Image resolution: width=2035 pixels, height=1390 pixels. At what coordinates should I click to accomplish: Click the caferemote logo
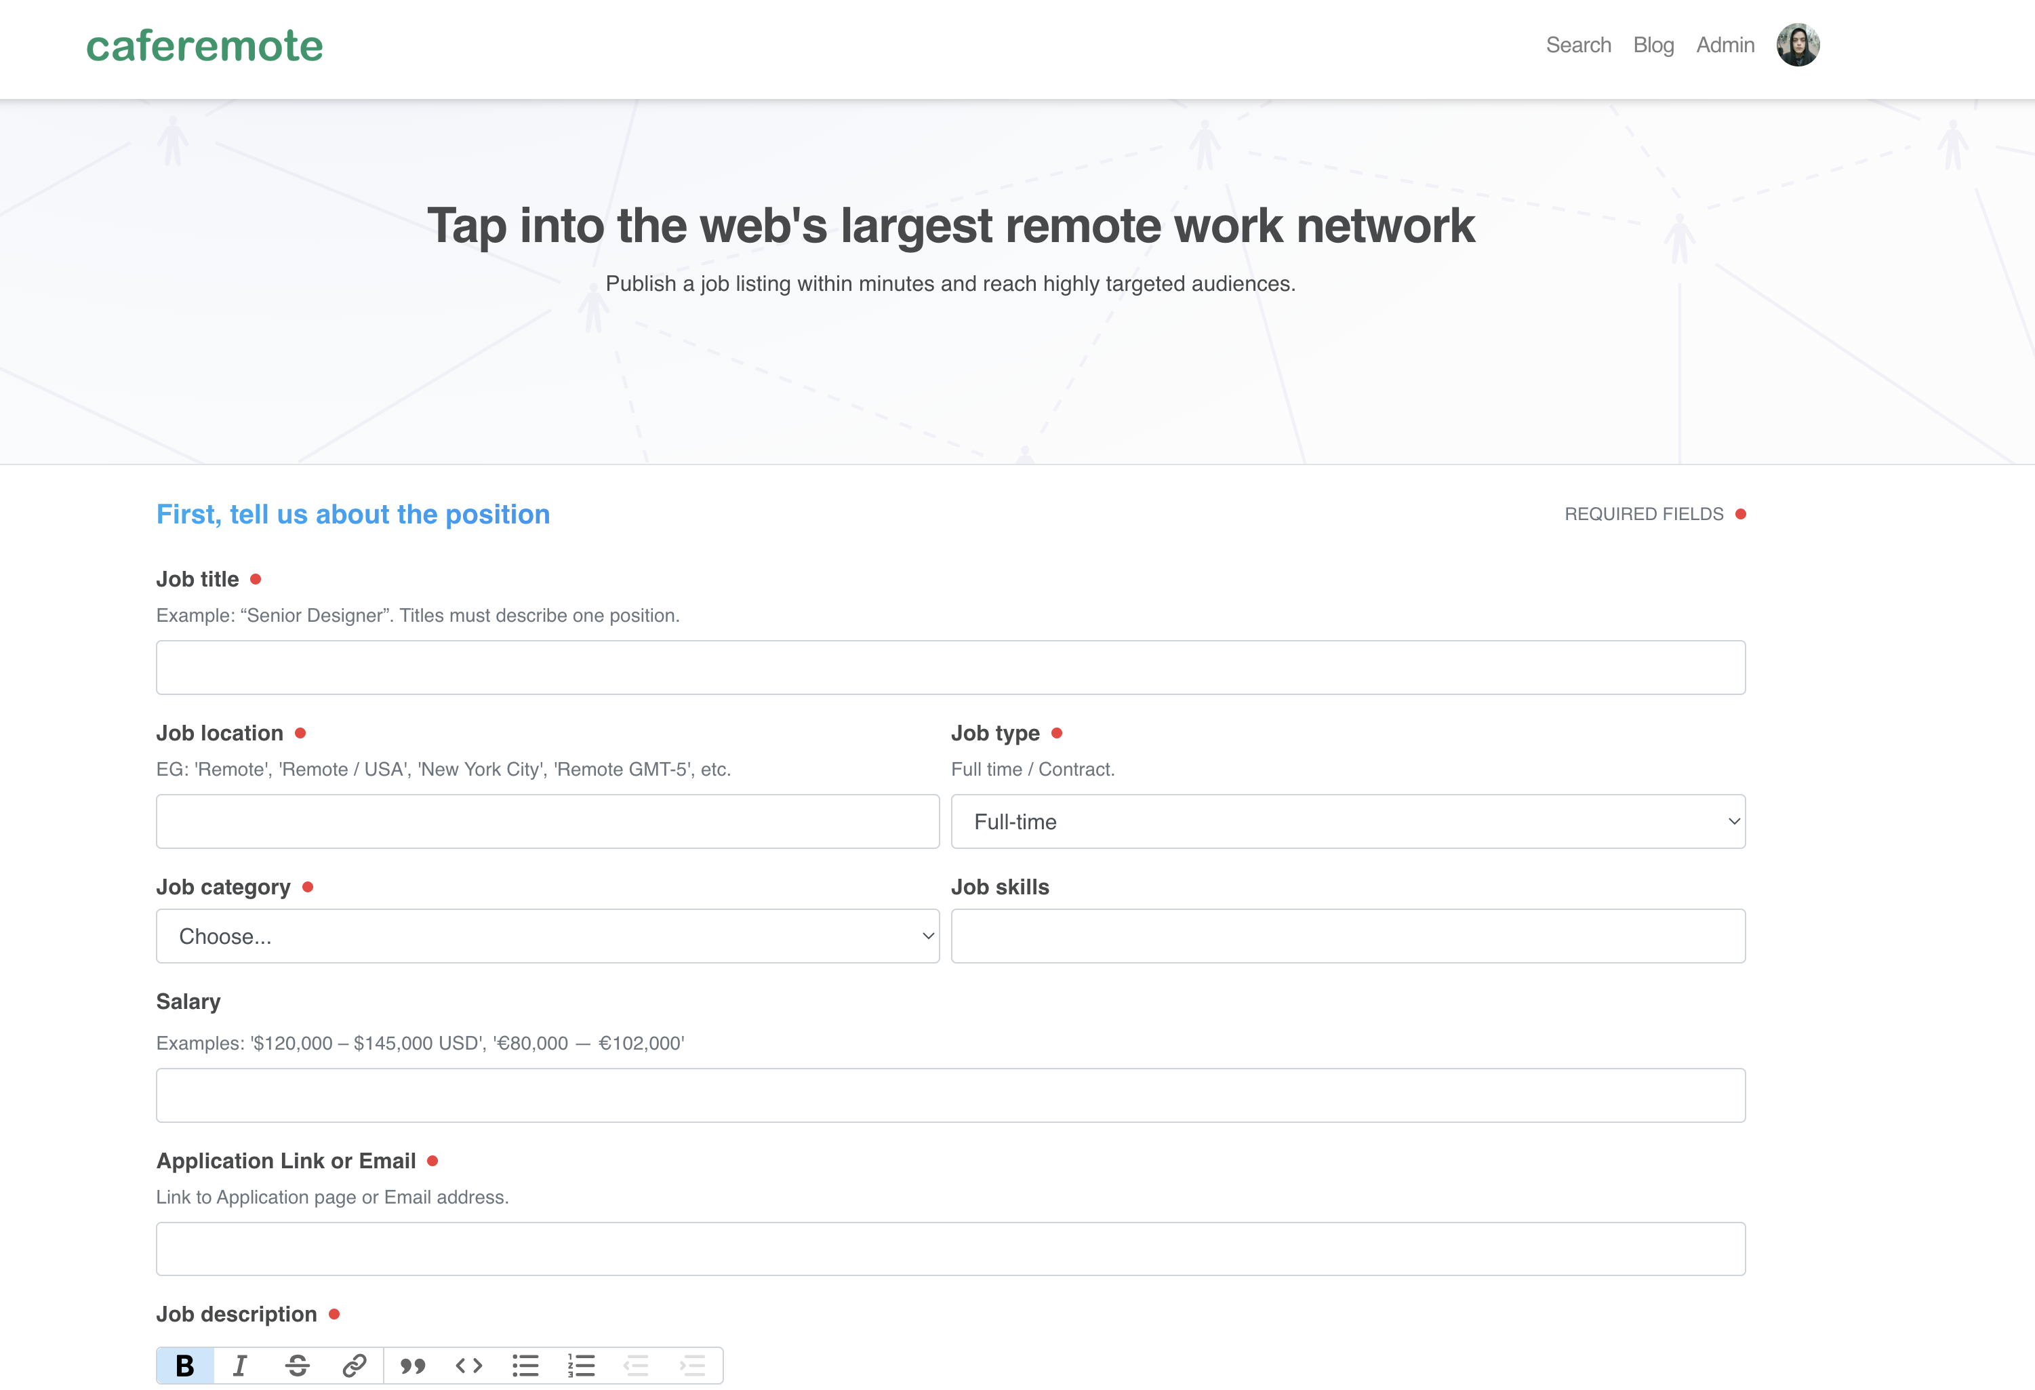pyautogui.click(x=204, y=45)
